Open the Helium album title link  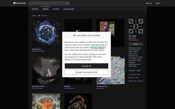pos(67,86)
